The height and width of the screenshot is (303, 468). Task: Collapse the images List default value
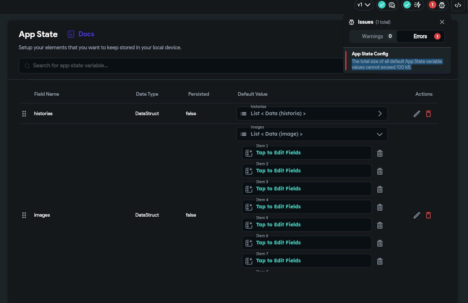(380, 134)
